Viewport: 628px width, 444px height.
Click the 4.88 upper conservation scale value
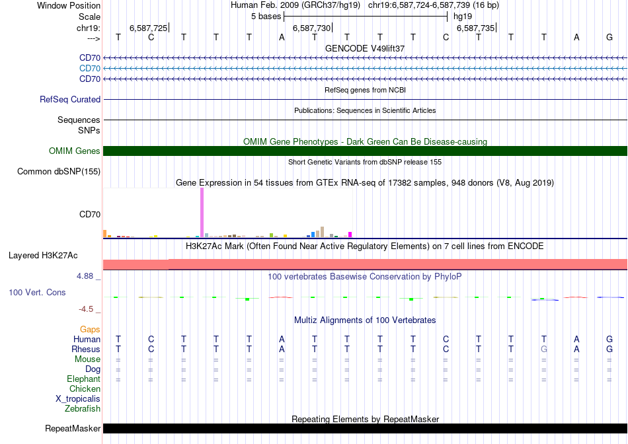click(x=85, y=276)
